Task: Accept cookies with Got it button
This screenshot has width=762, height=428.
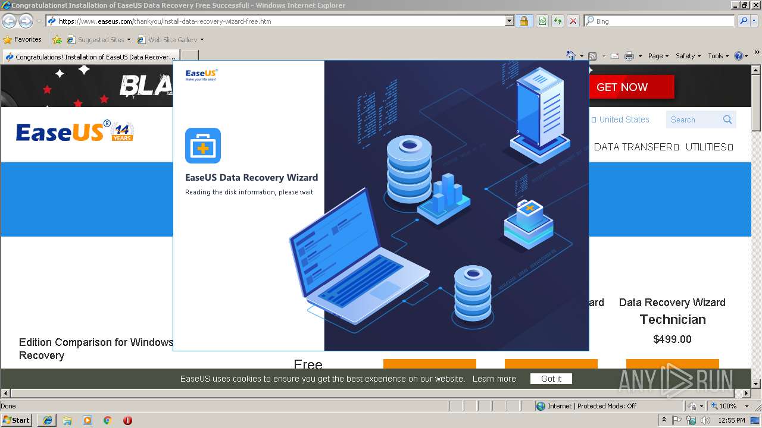Action: click(x=551, y=379)
